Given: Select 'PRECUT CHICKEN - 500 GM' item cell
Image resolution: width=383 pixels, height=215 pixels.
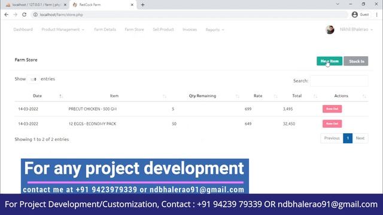Looking at the screenshot, I should point(93,109).
